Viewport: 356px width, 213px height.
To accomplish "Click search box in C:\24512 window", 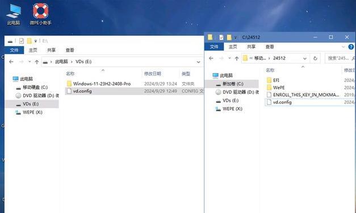I will tap(340, 58).
